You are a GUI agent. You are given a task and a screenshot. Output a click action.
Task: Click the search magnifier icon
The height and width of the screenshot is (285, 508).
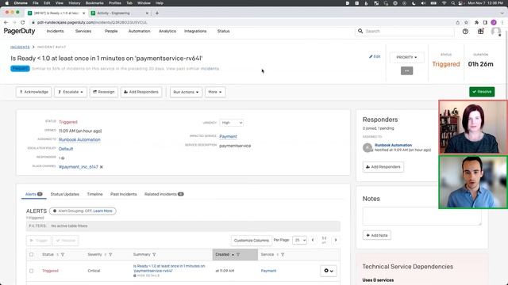tap(360, 31)
